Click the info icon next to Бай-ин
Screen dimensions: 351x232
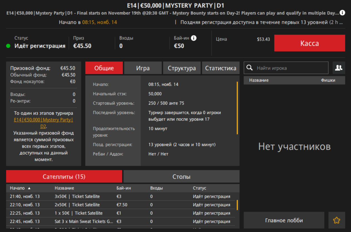click(194, 38)
